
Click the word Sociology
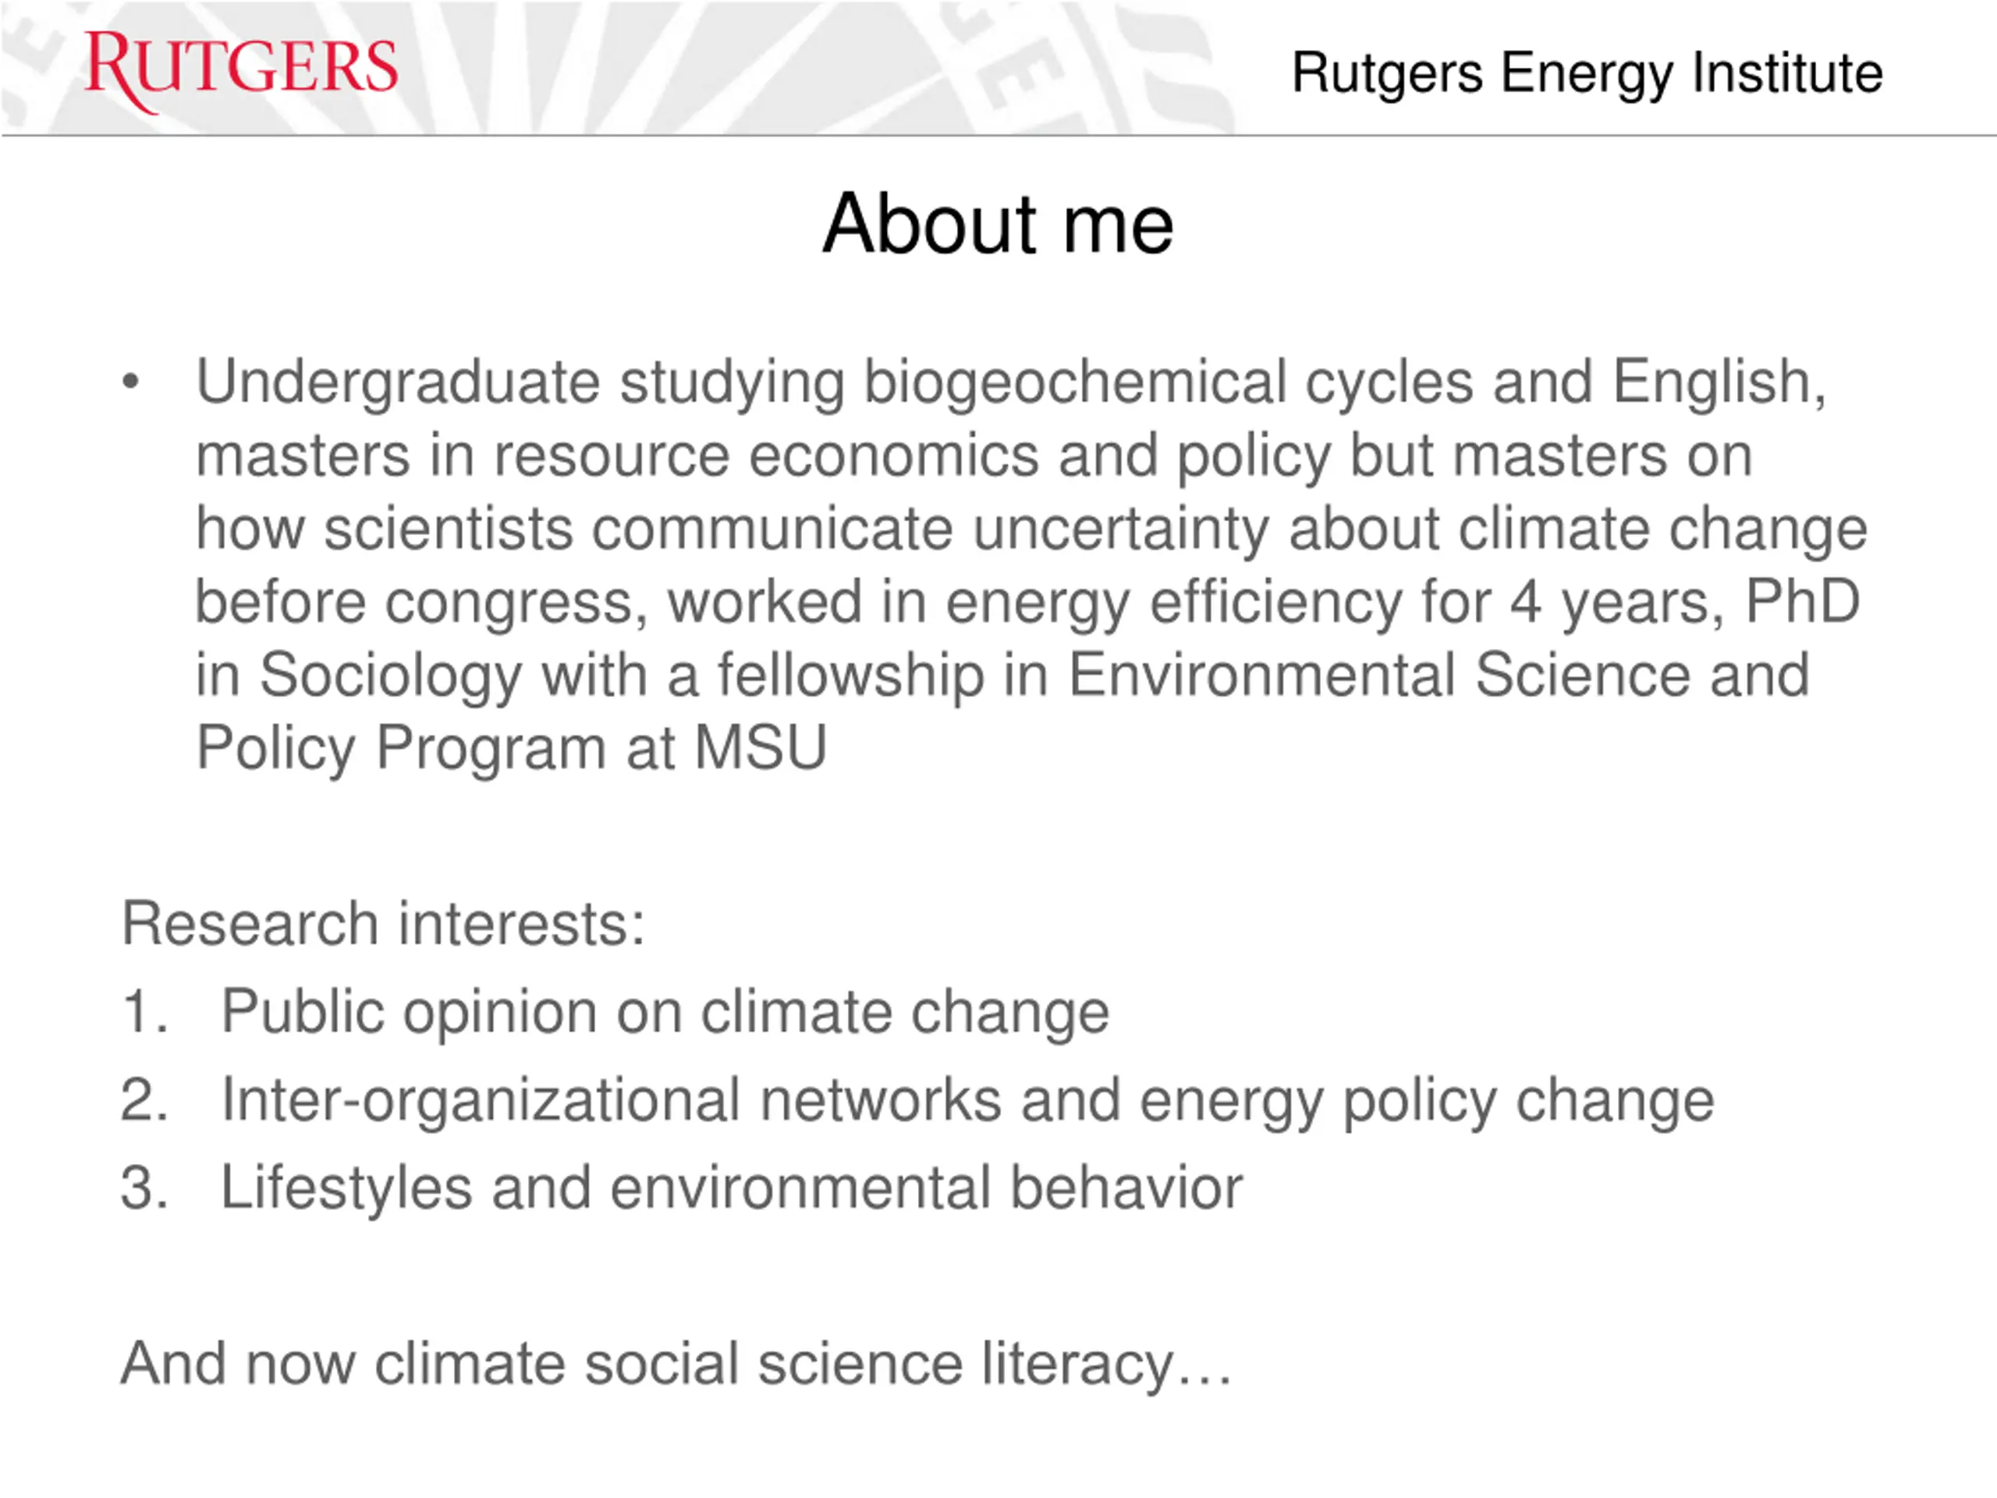(391, 676)
